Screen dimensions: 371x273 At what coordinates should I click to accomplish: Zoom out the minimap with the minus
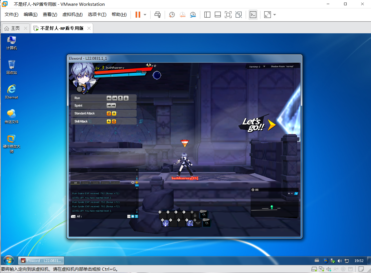pyautogui.click(x=292, y=193)
